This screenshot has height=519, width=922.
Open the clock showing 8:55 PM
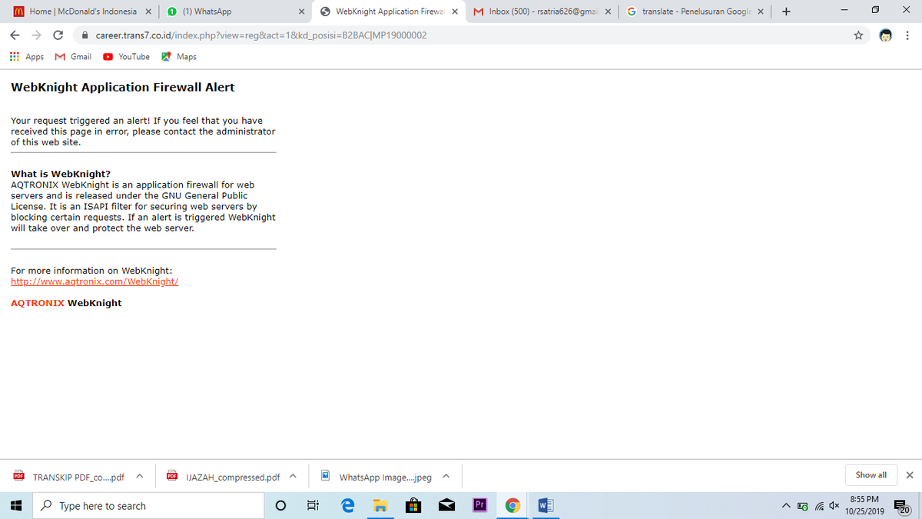coord(865,505)
